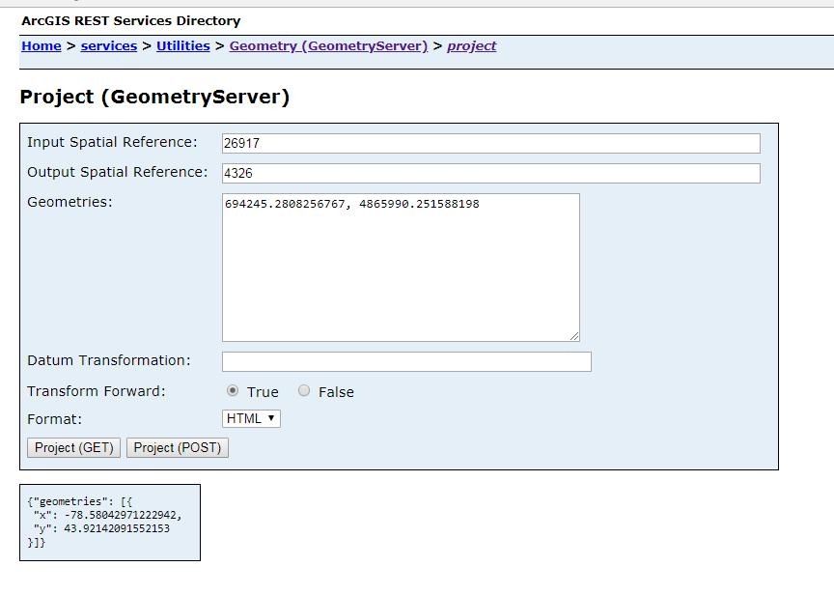Click the Transform Forward label
The image size is (834, 595).
(97, 391)
